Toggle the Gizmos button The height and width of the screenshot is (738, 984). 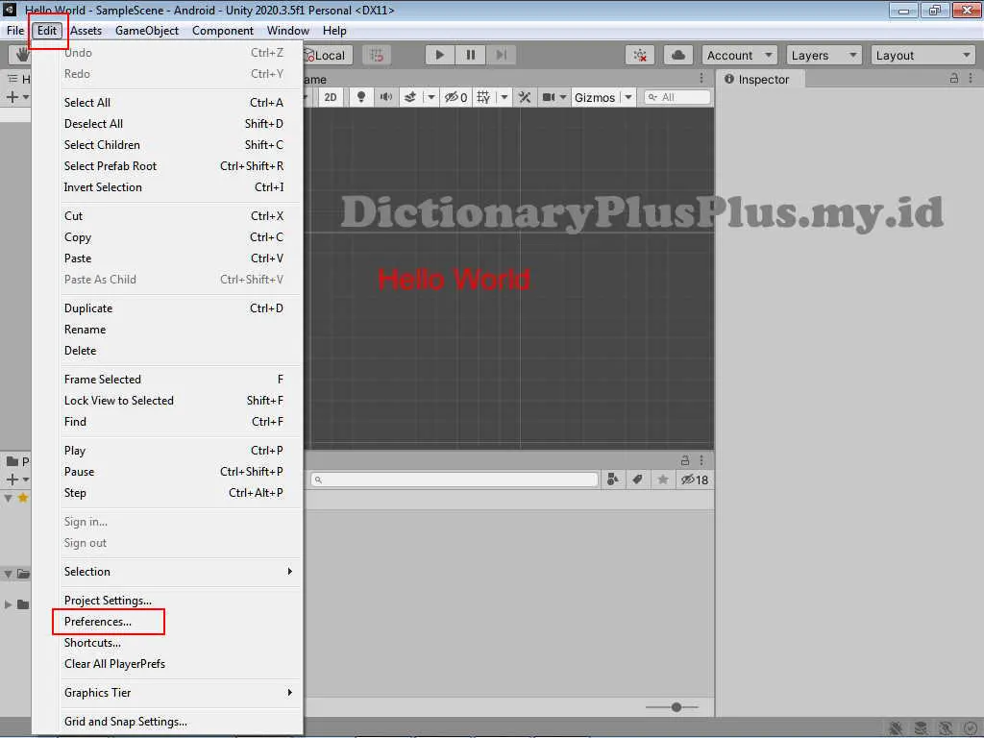pos(594,97)
